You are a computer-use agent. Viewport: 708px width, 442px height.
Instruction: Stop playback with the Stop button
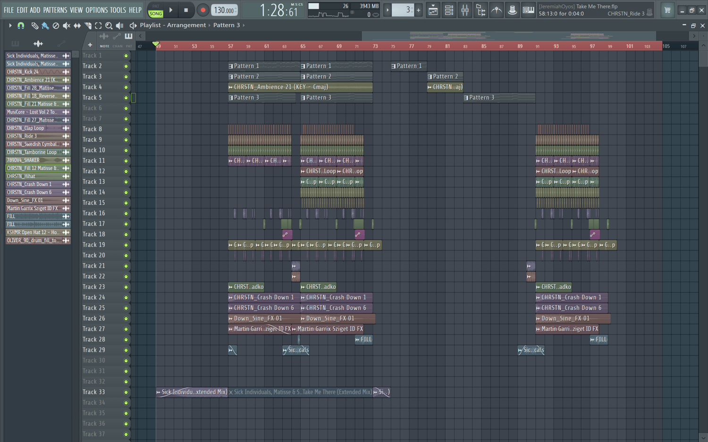coord(186,10)
